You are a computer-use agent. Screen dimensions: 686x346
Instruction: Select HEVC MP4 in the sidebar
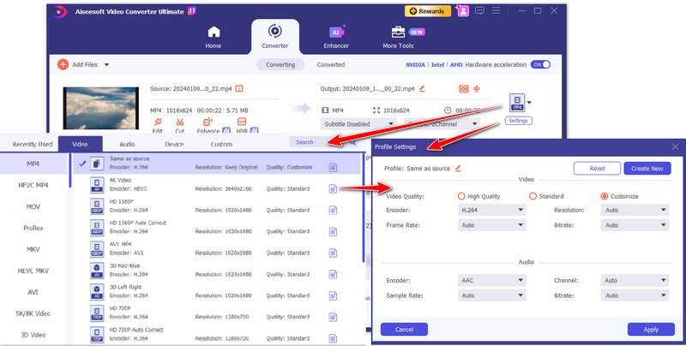(33, 185)
